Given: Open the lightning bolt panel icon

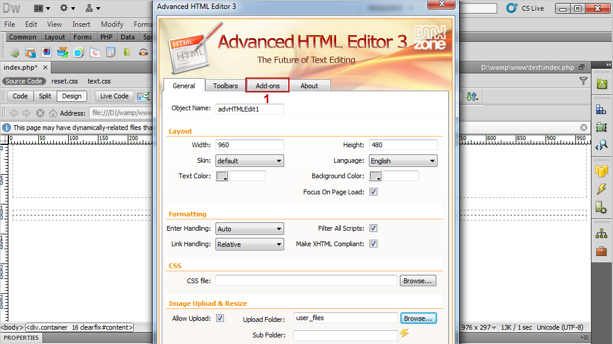Looking at the screenshot, I should click(x=601, y=188).
